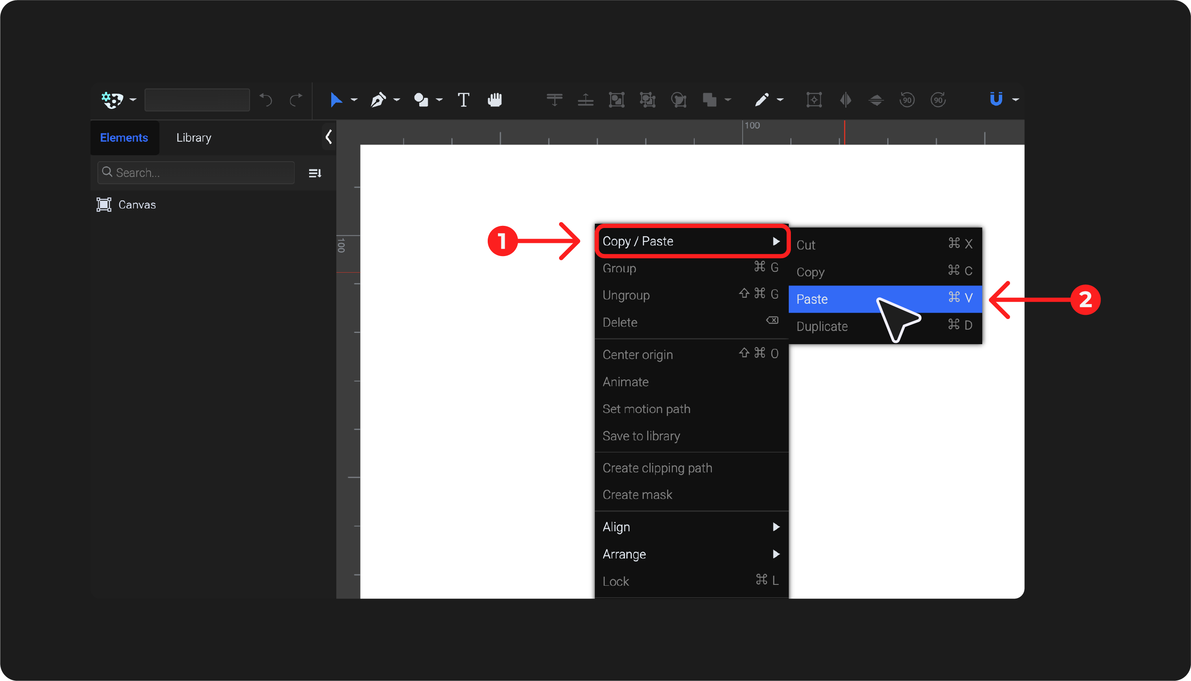Switch to the Library tab

193,137
